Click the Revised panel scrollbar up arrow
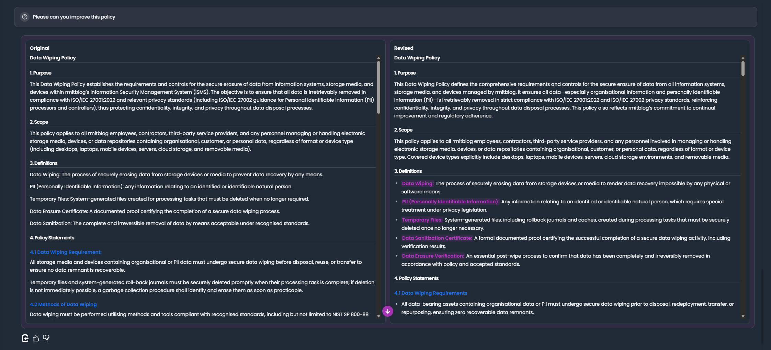Viewport: 771px width, 350px height. tap(743, 58)
